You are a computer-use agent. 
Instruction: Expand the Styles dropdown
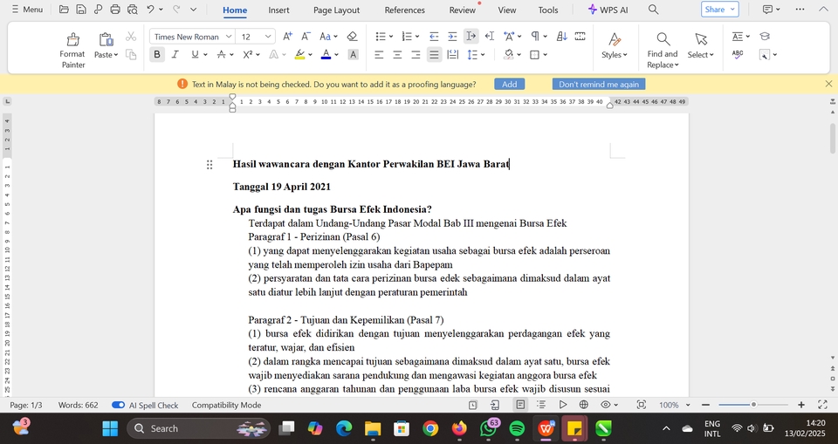(x=614, y=54)
